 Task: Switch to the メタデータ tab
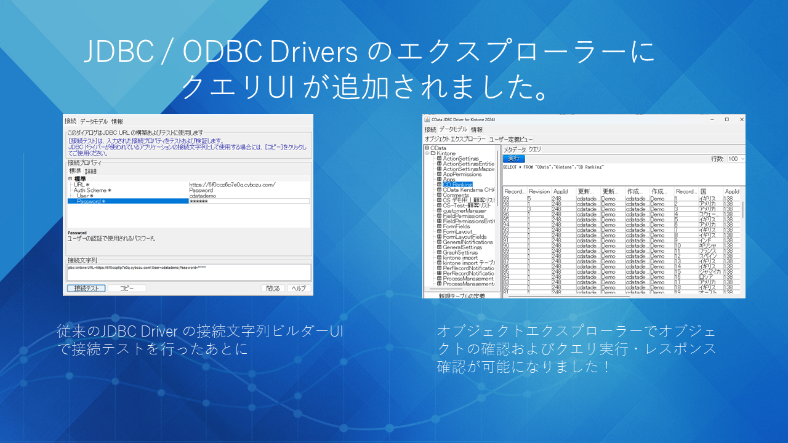pos(515,150)
